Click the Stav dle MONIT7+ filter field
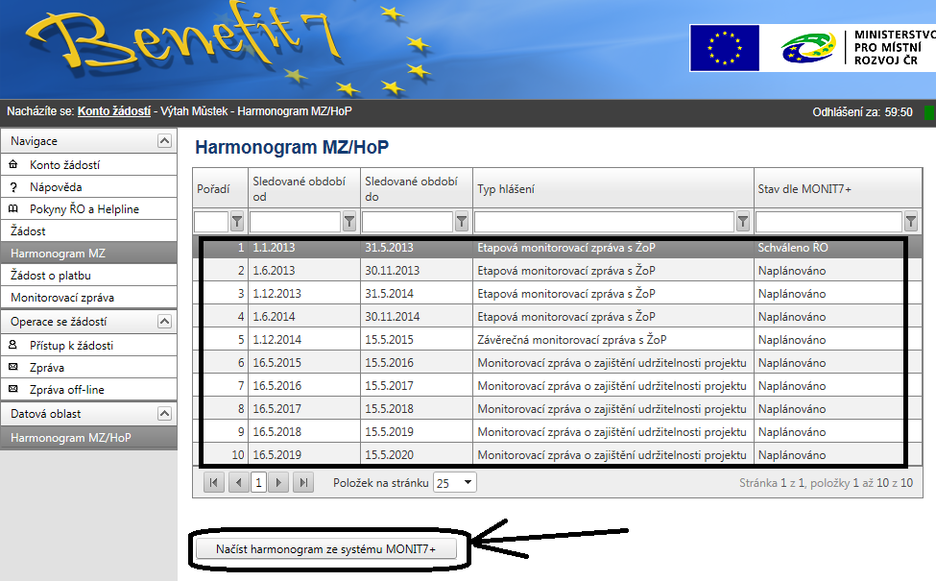This screenshot has width=936, height=581. tap(828, 222)
